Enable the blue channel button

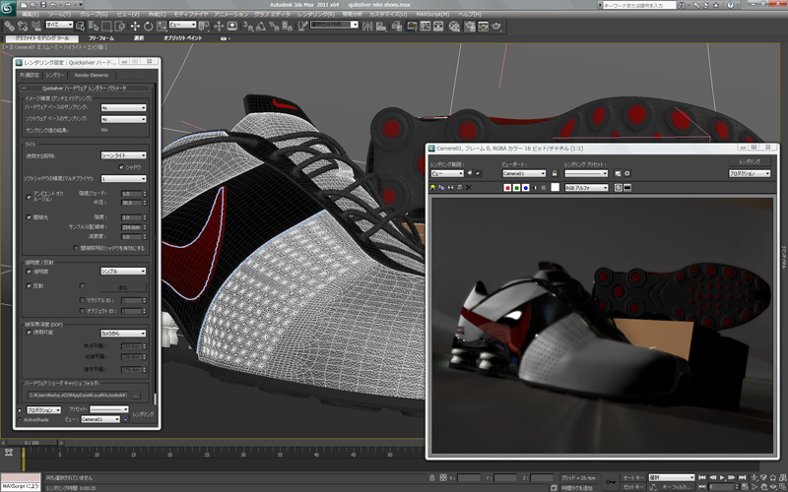click(527, 186)
